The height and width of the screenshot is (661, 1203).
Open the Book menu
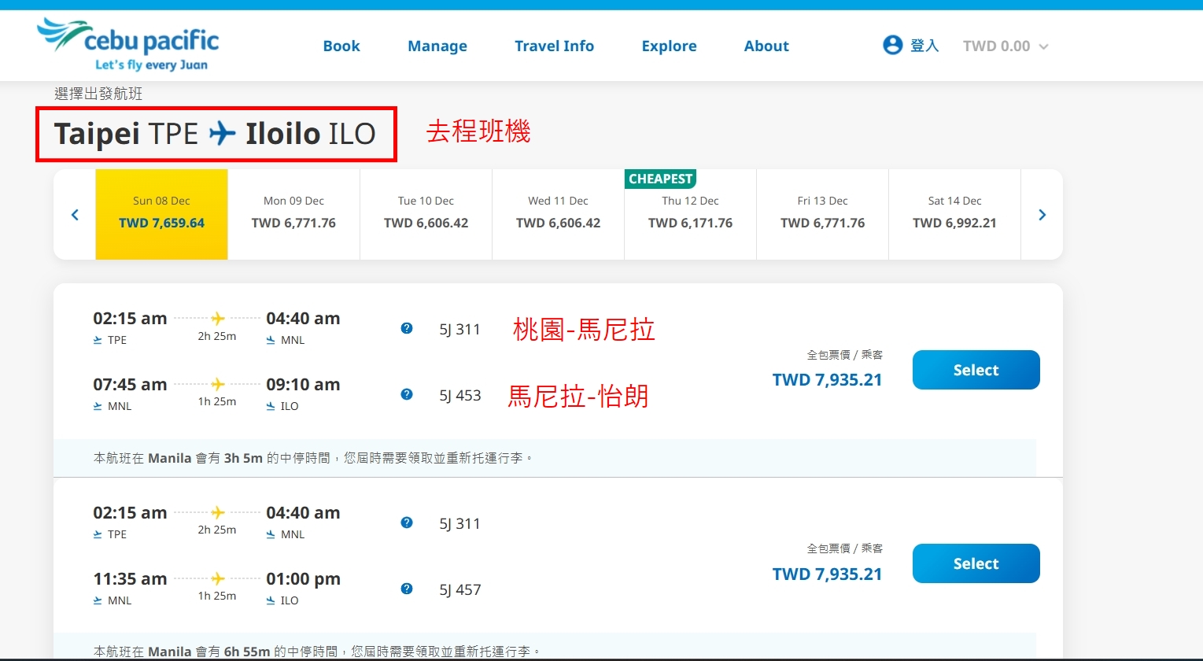(341, 46)
